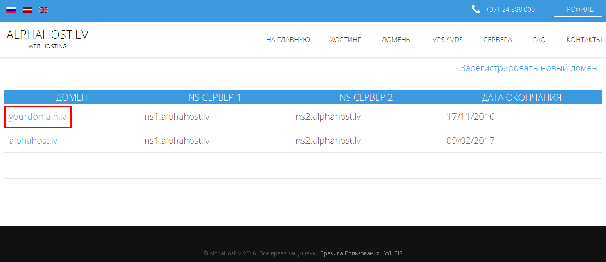Image resolution: width=606 pixels, height=262 pixels.
Task: Select ns2.alphahost.lv in the yourdomain.lv row
Action: (x=328, y=117)
